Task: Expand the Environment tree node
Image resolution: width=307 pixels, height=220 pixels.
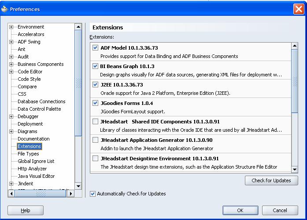Action: click(x=11, y=27)
